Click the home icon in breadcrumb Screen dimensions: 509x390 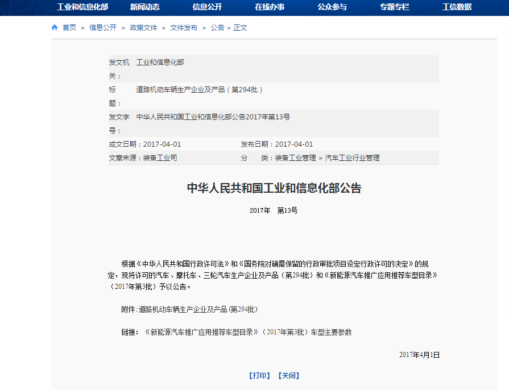click(x=55, y=27)
